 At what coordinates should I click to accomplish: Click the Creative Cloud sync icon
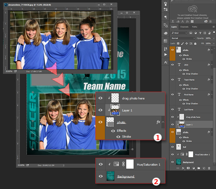(206, 22)
